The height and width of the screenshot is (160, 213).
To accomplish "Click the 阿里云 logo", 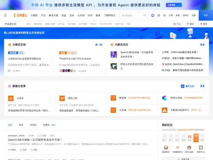I will [20, 15].
